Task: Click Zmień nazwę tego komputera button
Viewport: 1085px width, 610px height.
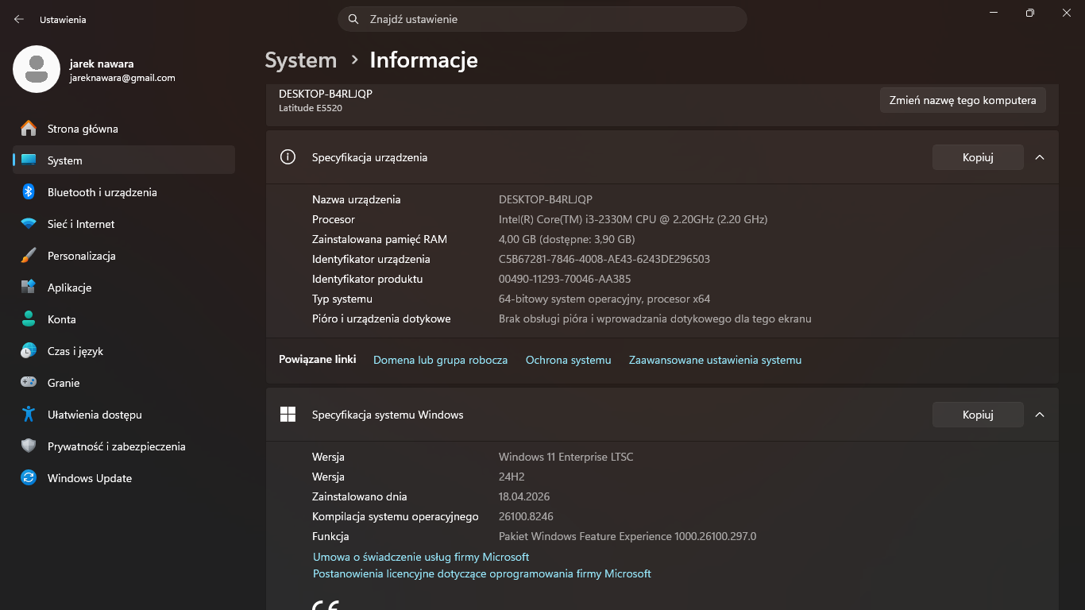Action: coord(963,100)
